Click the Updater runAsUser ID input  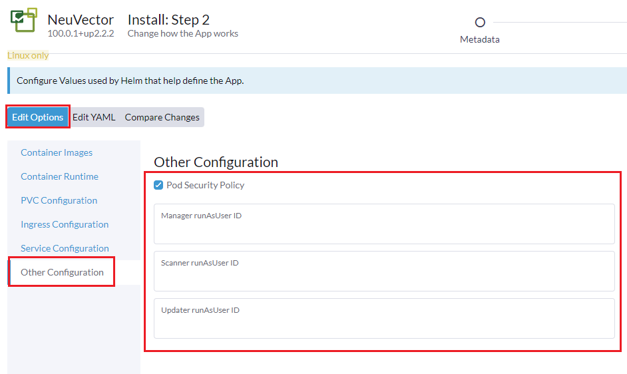click(x=384, y=323)
